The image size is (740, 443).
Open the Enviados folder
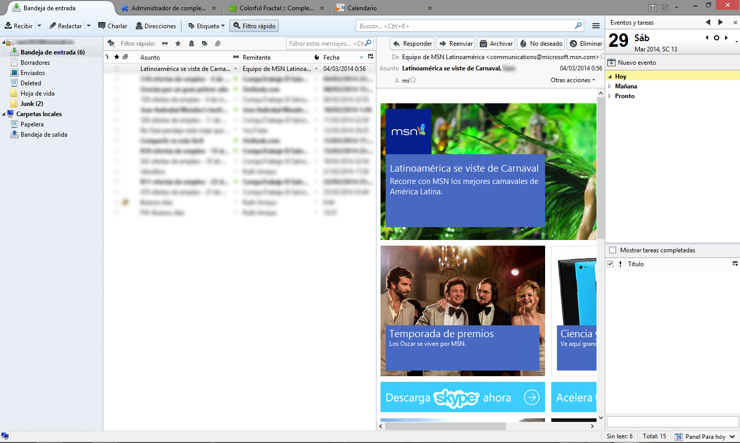tap(32, 73)
